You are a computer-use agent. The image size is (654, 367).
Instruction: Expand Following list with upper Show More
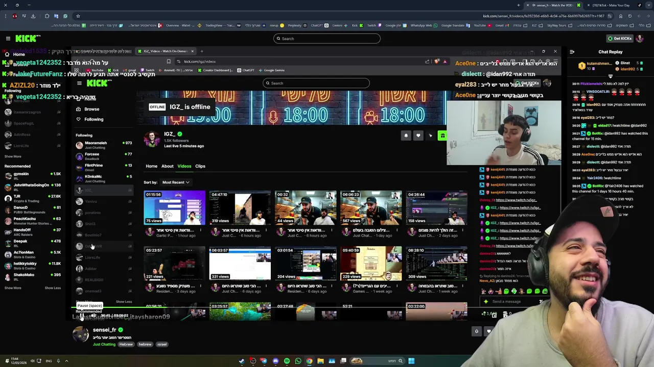[13, 156]
